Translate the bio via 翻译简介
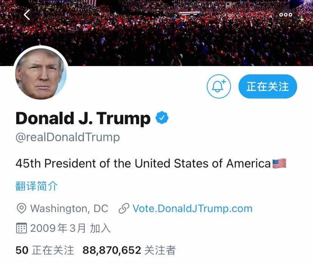Image resolution: width=313 pixels, height=265 pixels. [x=37, y=186]
